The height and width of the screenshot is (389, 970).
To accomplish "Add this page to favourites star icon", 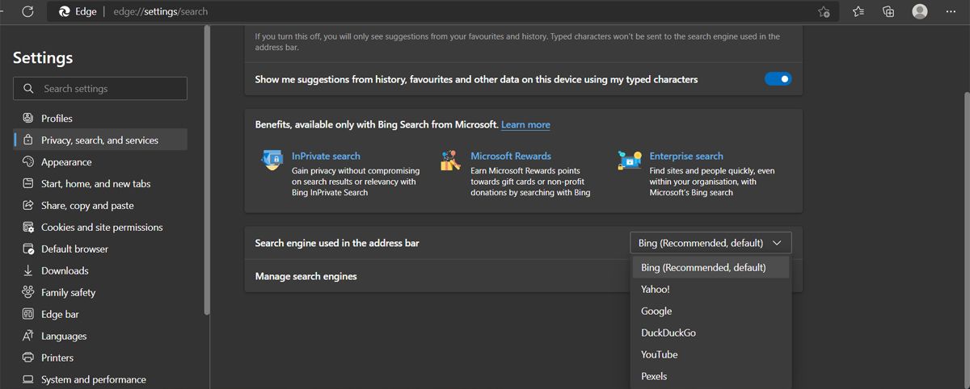I will click(824, 11).
